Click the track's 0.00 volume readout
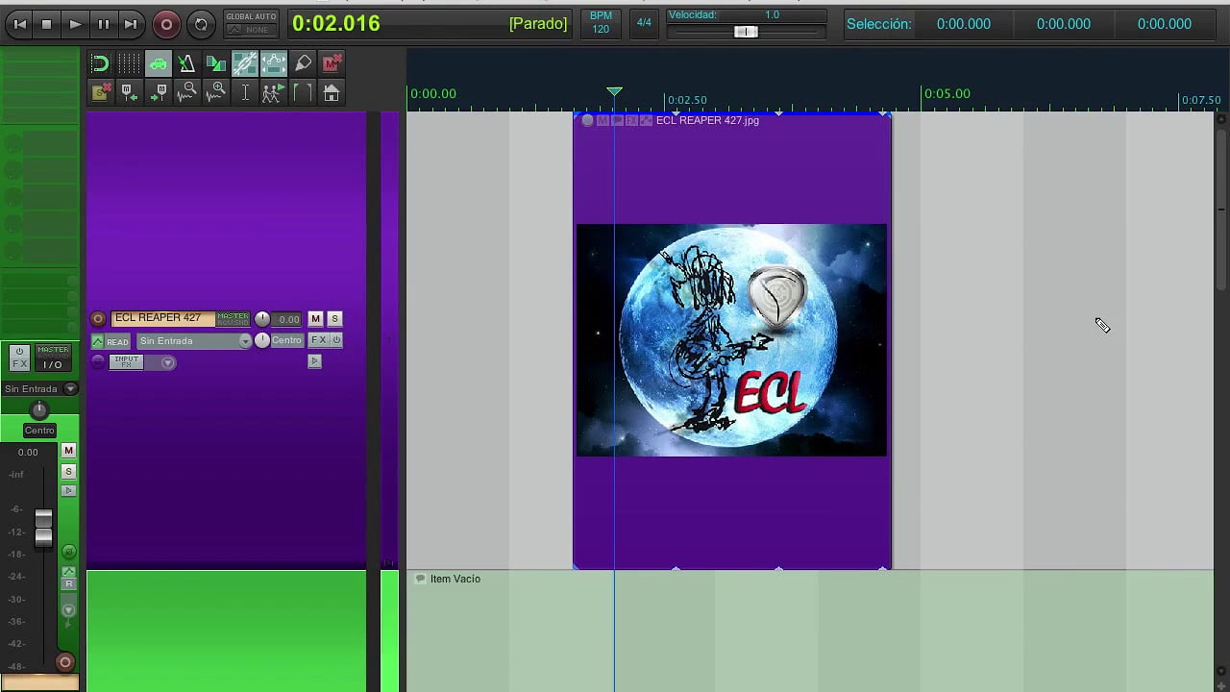The image size is (1230, 692). coord(288,319)
